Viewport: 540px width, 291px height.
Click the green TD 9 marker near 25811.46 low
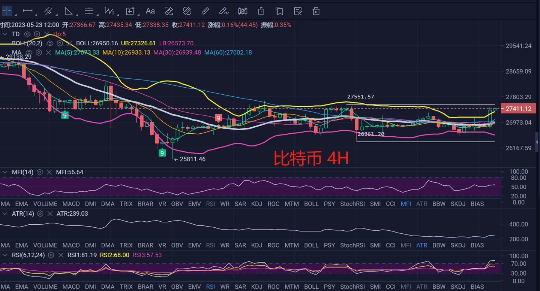pyautogui.click(x=162, y=153)
